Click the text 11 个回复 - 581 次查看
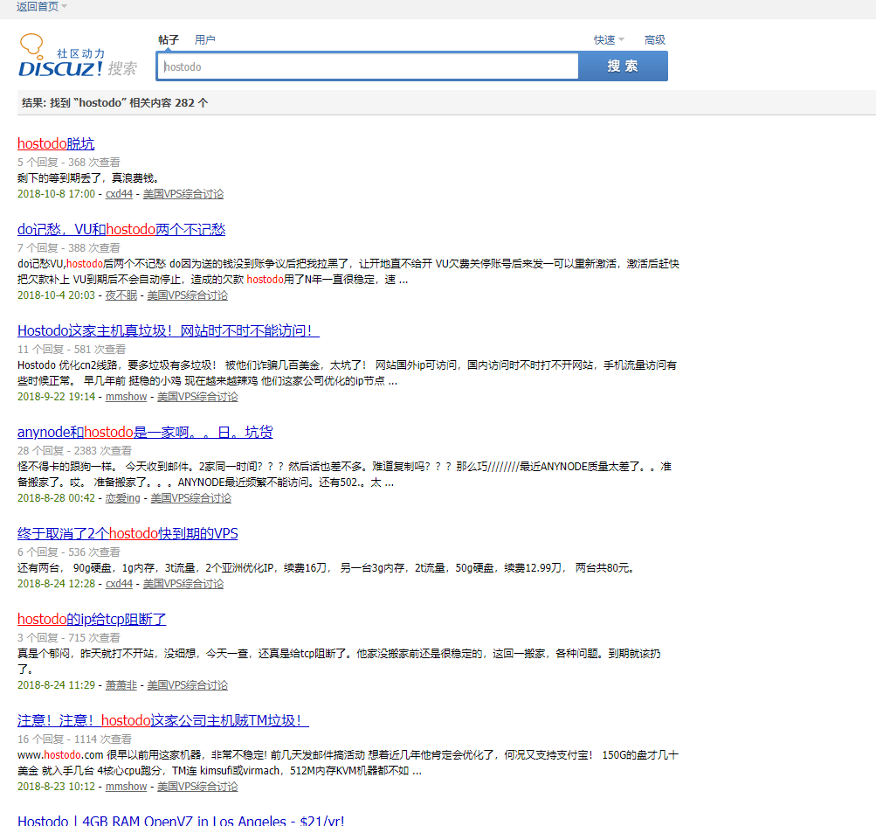Viewport: 876px width, 826px height. pyautogui.click(x=72, y=350)
